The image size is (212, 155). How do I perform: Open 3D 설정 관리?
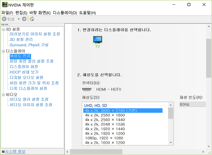coord(21,39)
